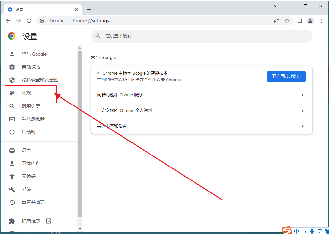
Task: Open Chrome's three-dot menu
Action: pyautogui.click(x=321, y=21)
